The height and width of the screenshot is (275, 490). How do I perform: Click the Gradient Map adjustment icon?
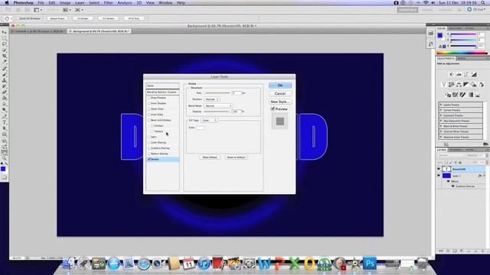pos(470,95)
